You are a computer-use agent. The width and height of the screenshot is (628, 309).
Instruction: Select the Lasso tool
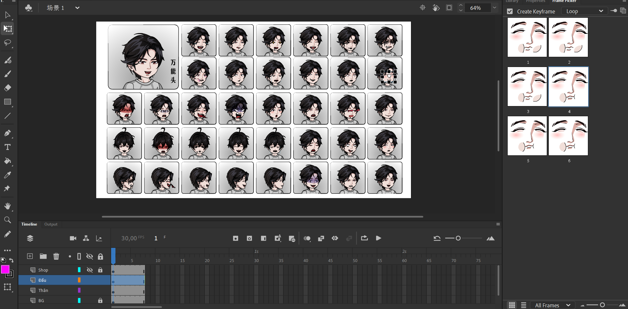pos(8,43)
